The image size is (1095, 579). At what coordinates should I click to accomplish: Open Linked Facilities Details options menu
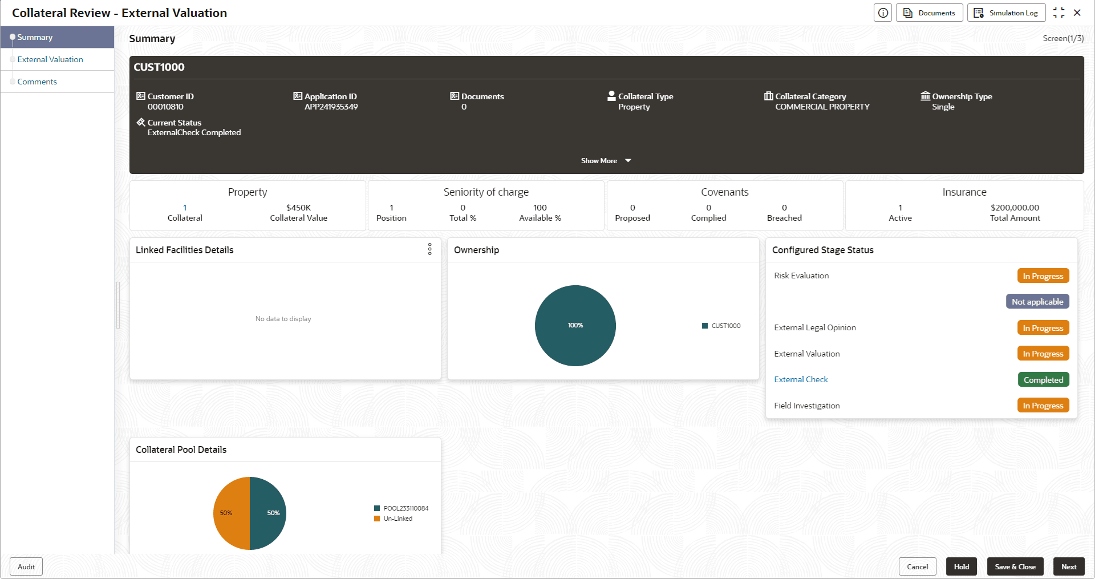tap(429, 249)
